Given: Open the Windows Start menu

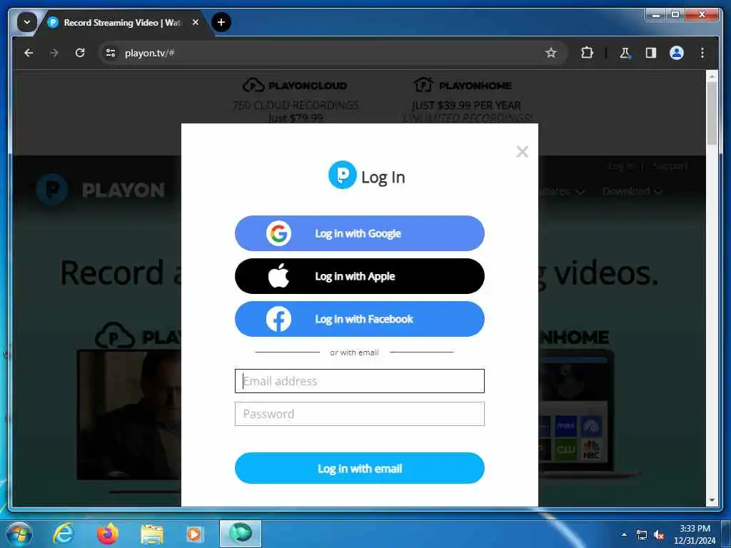Looking at the screenshot, I should (x=19, y=534).
